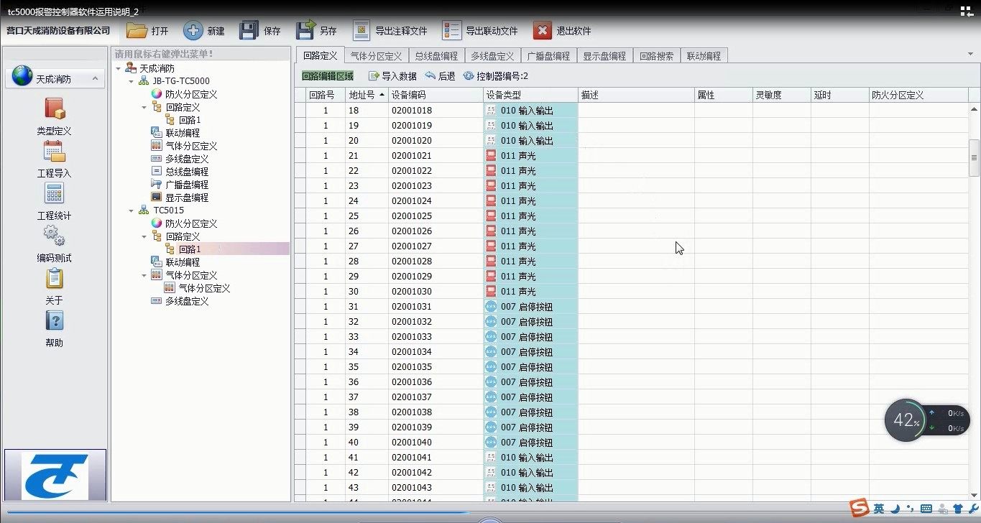
Task: Click the Sogou S input method icon
Action: pos(859,509)
